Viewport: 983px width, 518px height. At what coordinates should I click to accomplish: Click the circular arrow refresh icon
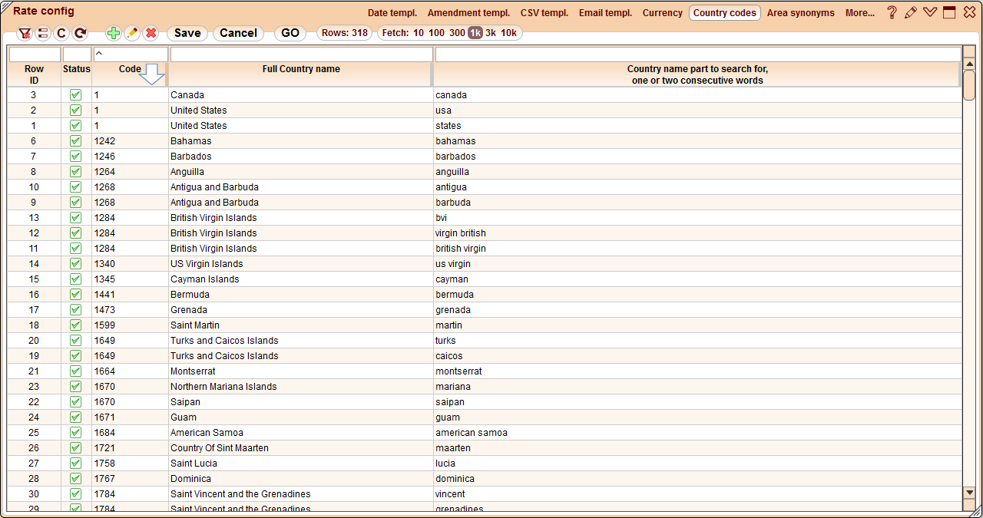click(80, 33)
